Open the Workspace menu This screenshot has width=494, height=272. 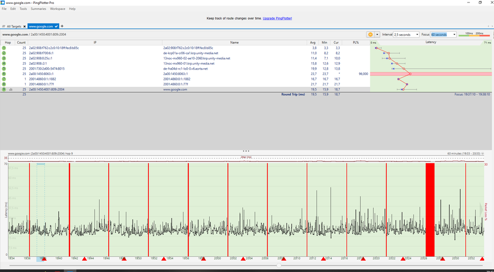[x=57, y=9]
